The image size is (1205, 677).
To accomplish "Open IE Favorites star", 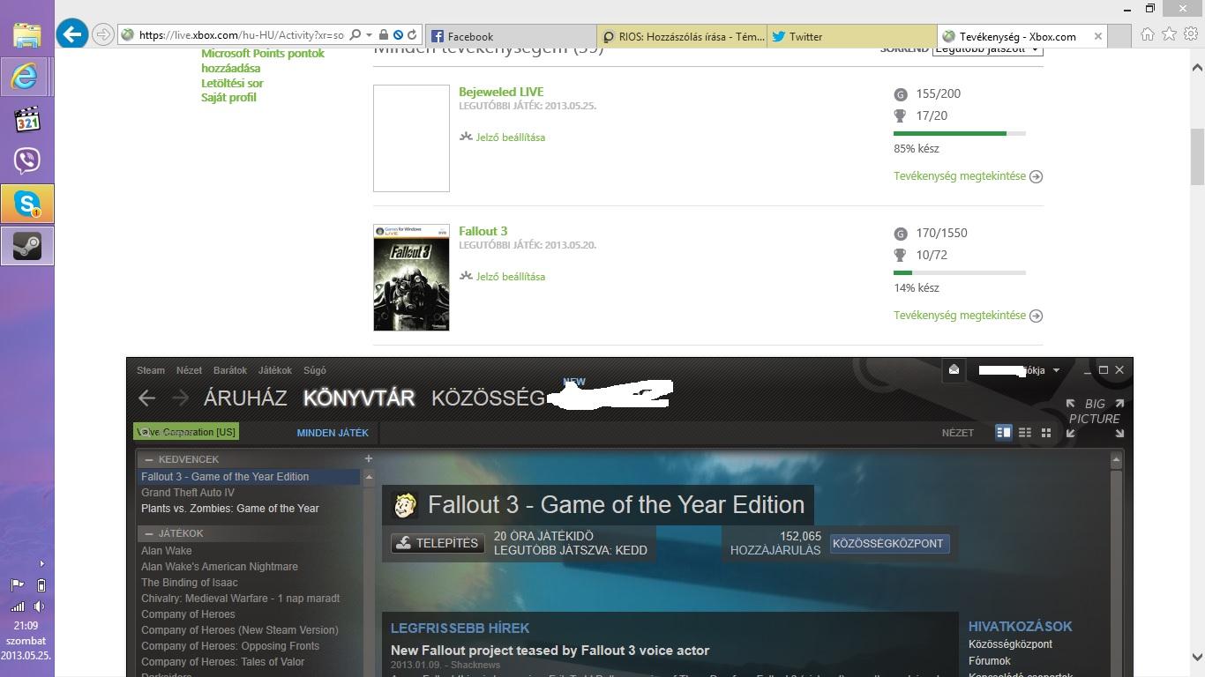I will click(x=1169, y=34).
